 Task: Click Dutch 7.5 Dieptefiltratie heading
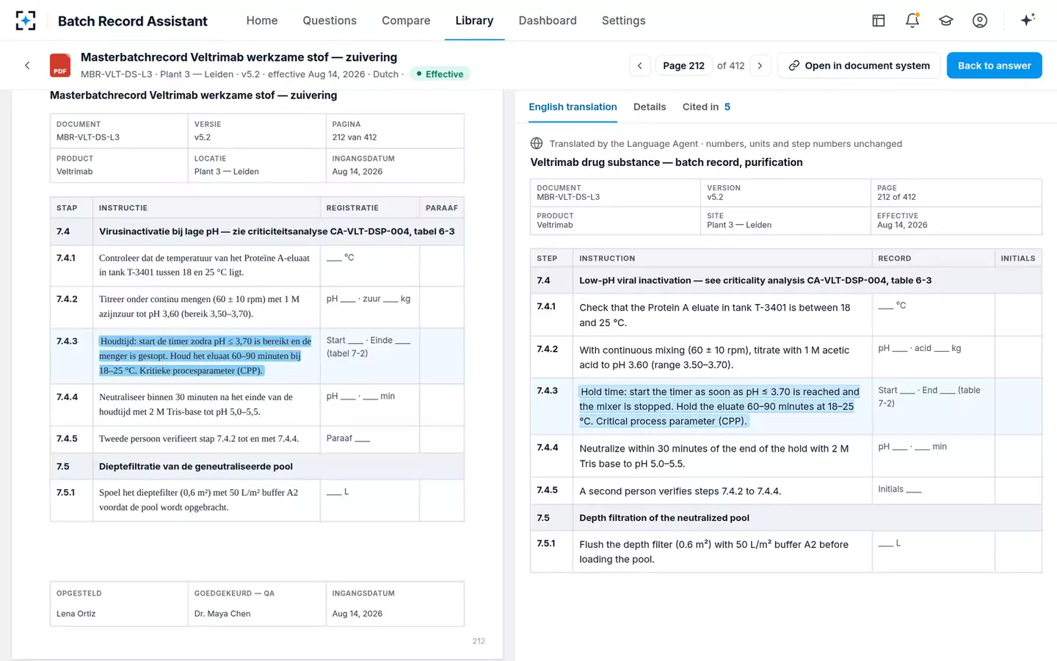click(196, 466)
